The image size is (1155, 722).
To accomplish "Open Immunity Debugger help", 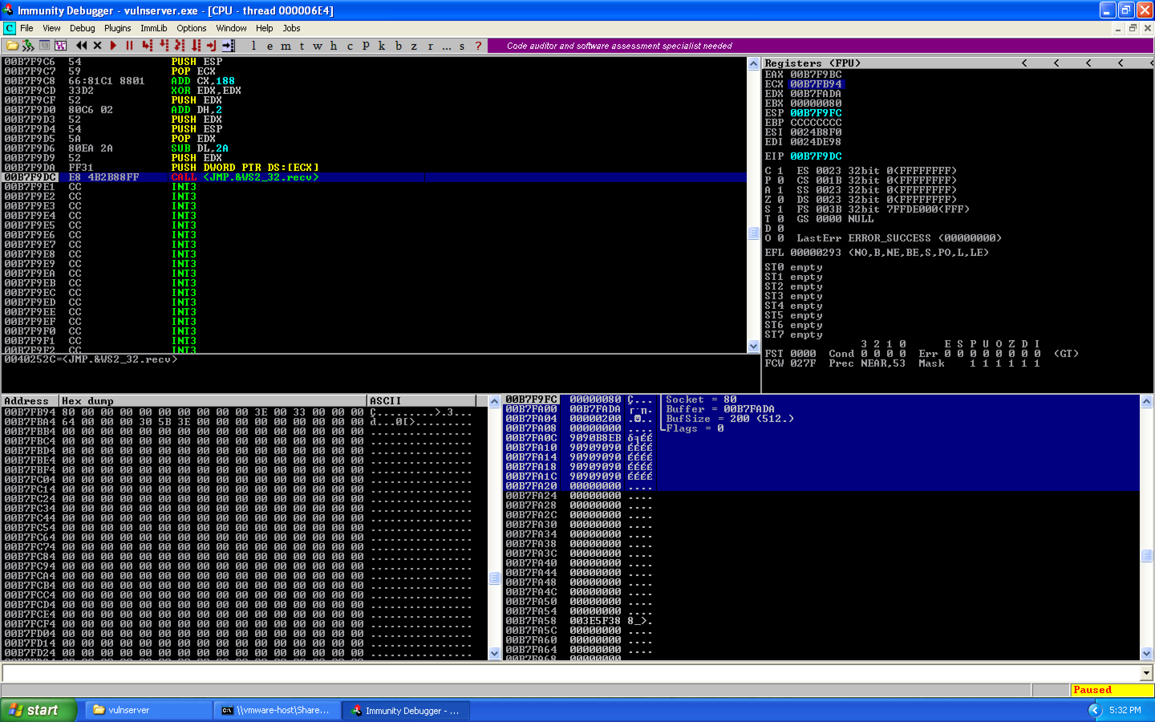I will click(478, 46).
